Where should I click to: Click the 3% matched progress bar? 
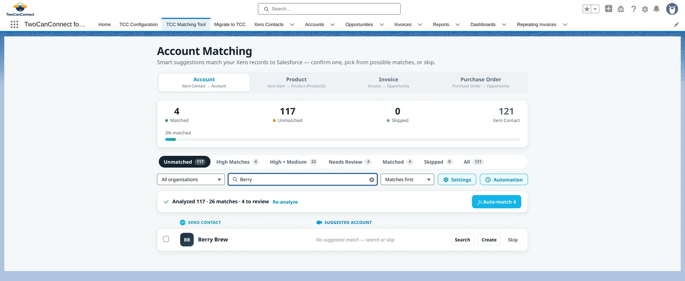(342, 139)
